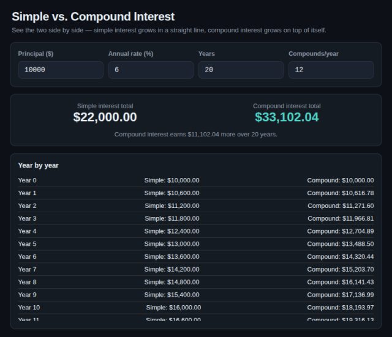Click Simple: $15,400.00 in Year 9
This screenshot has width=392, height=337.
point(171,295)
